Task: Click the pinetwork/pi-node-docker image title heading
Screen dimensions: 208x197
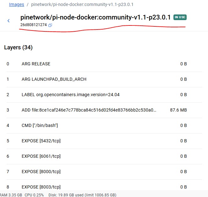Action: pyautogui.click(x=96, y=17)
